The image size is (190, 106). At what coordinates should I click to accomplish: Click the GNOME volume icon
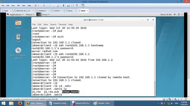[x=175, y=14]
